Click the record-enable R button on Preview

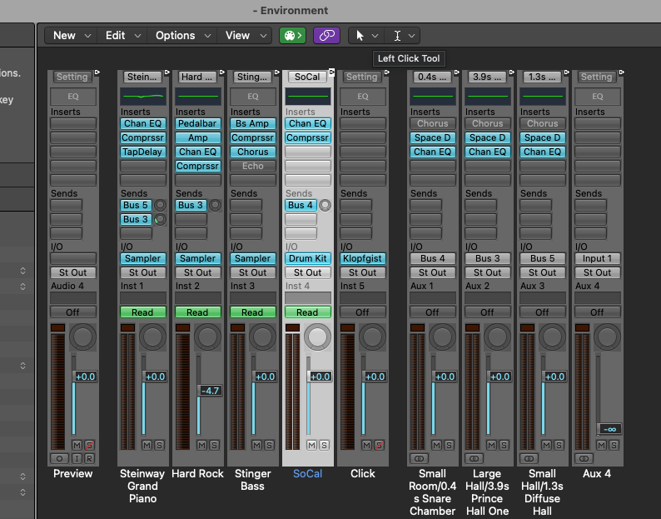[88, 458]
